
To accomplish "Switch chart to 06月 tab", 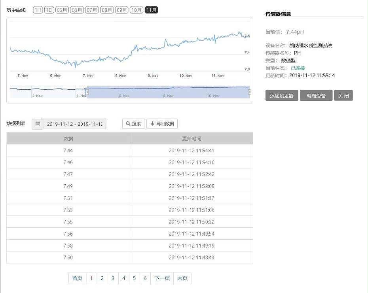I will [x=77, y=10].
